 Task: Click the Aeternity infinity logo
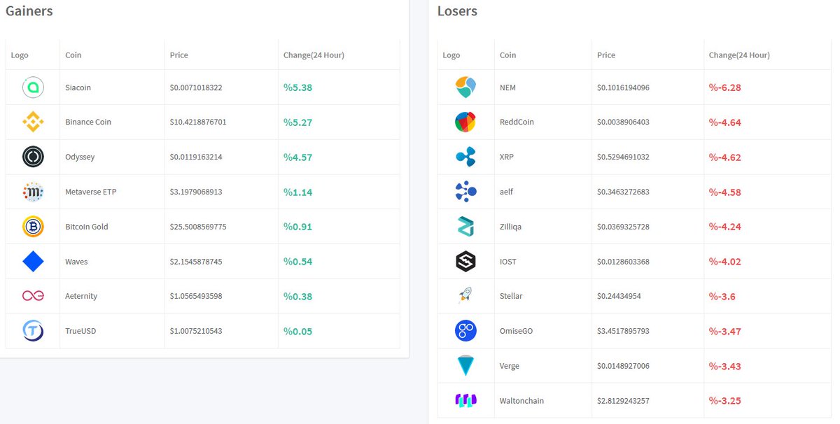coord(33,296)
